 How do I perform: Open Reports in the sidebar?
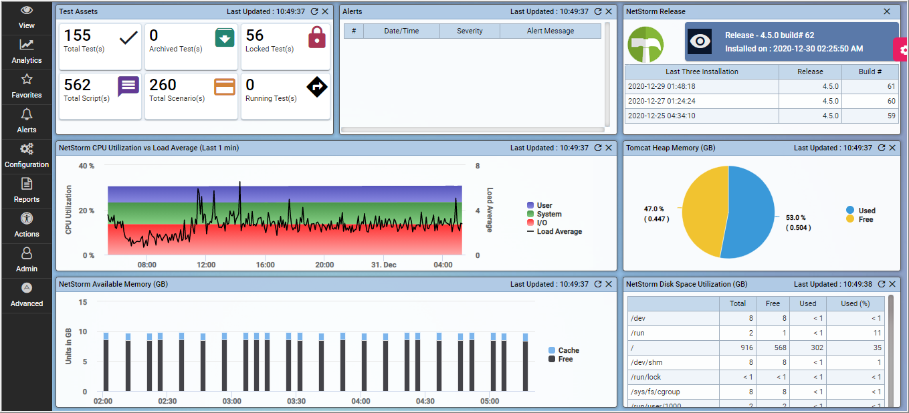click(26, 191)
